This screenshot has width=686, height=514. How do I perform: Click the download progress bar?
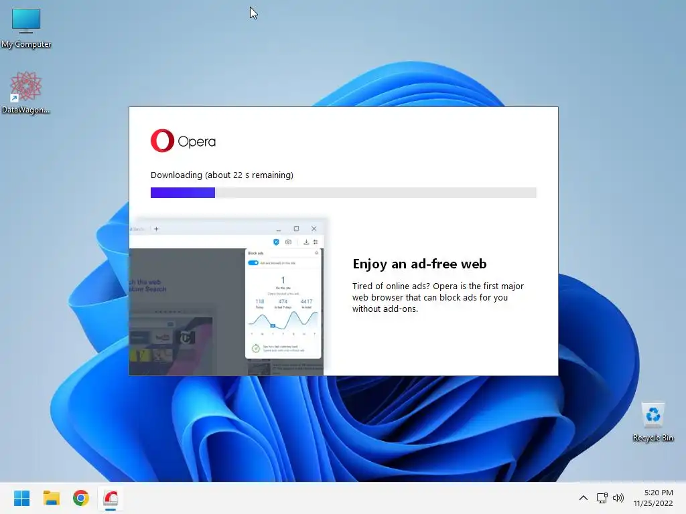coord(344,193)
